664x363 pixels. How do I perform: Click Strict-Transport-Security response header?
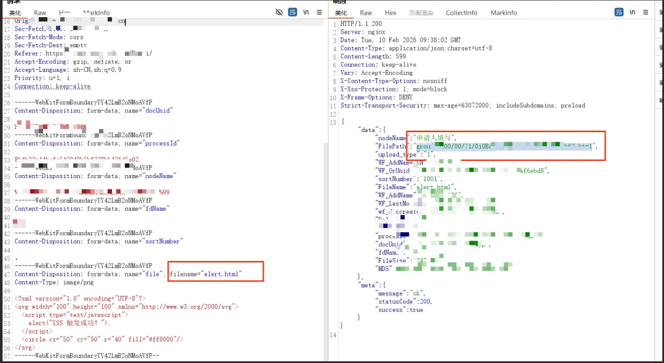tap(463, 106)
